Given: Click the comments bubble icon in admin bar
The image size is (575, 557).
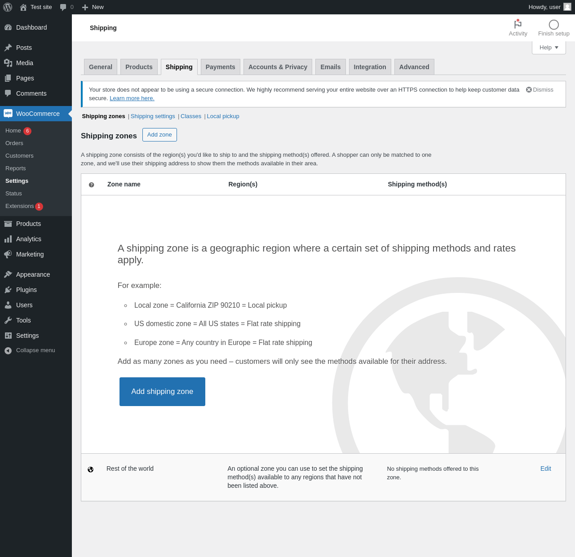Looking at the screenshot, I should coord(63,7).
